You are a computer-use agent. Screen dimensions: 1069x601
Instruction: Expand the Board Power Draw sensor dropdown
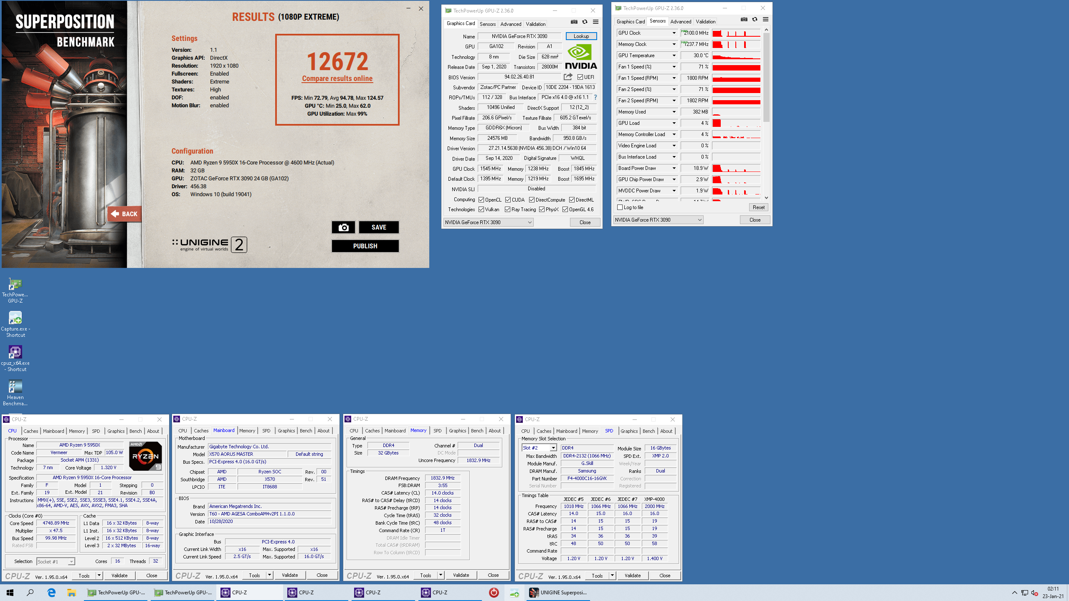[x=674, y=168]
